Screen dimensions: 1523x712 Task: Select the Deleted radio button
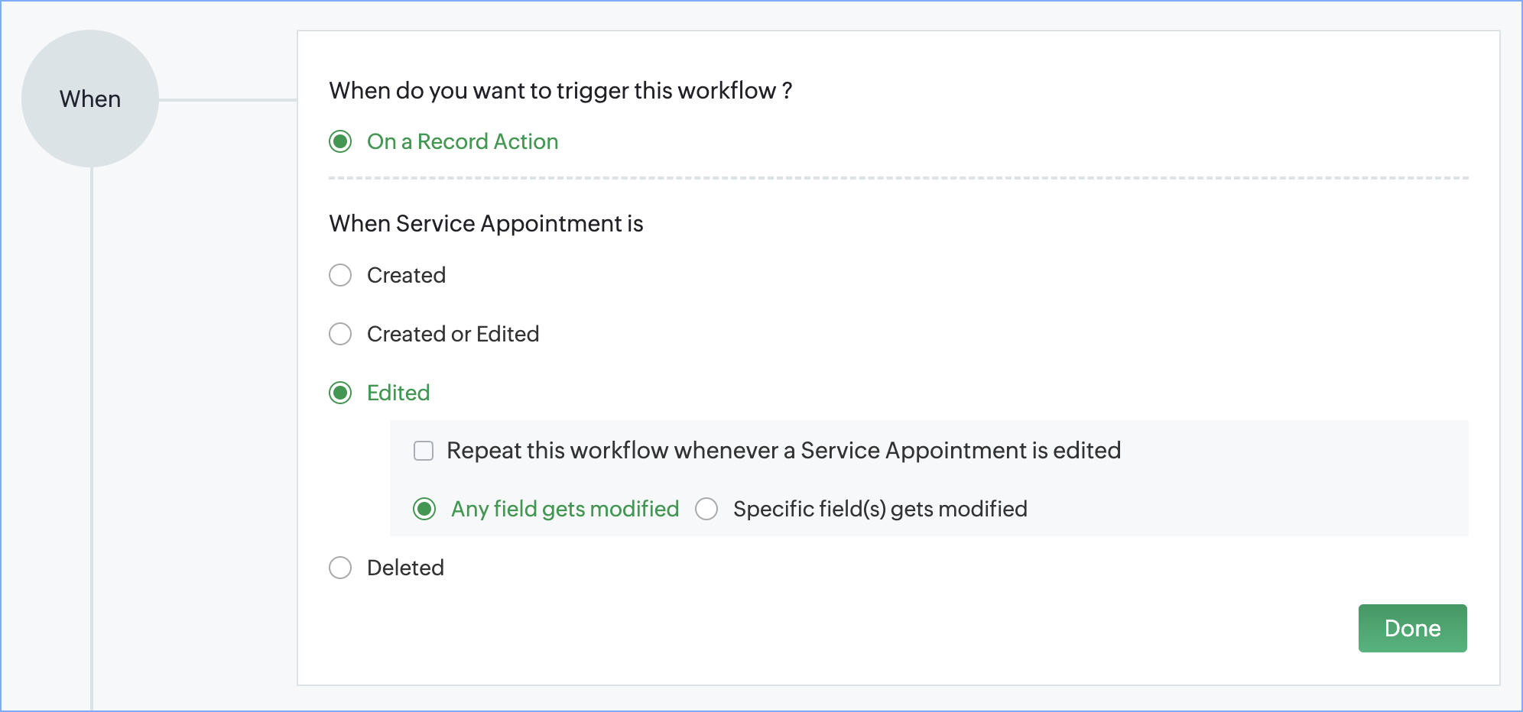[x=340, y=568]
